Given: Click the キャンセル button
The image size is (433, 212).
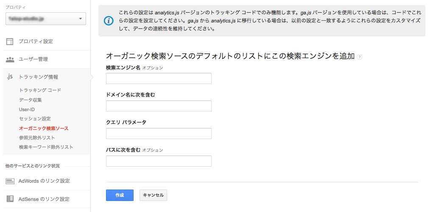Looking at the screenshot, I should click(x=153, y=195).
